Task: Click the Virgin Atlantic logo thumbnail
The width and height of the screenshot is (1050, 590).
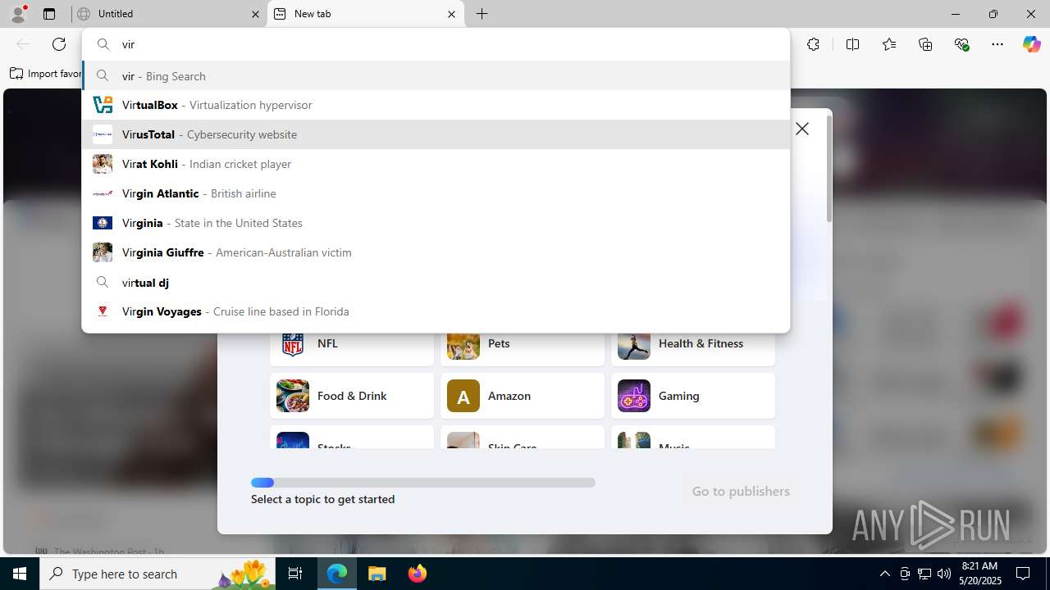Action: (103, 193)
